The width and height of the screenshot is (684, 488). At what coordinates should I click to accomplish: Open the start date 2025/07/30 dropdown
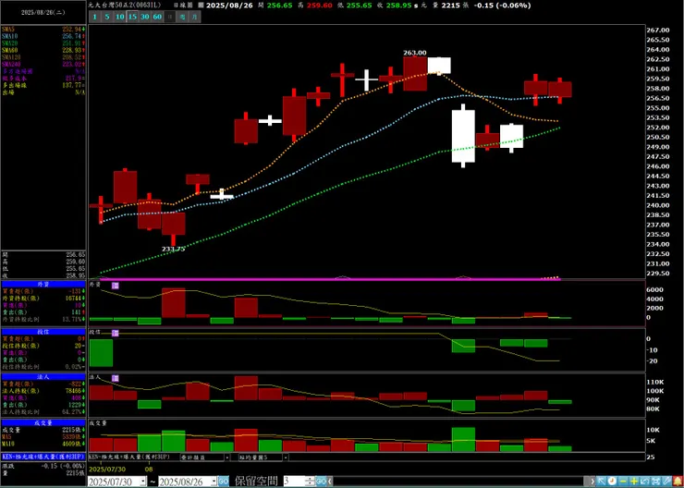coord(143,481)
